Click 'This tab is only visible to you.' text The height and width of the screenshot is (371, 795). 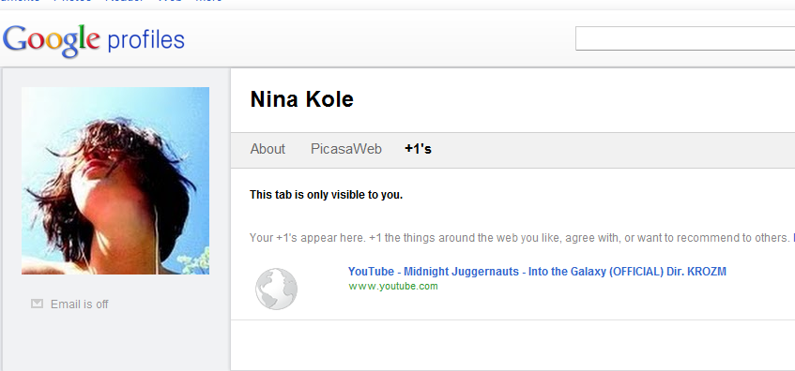(x=326, y=195)
